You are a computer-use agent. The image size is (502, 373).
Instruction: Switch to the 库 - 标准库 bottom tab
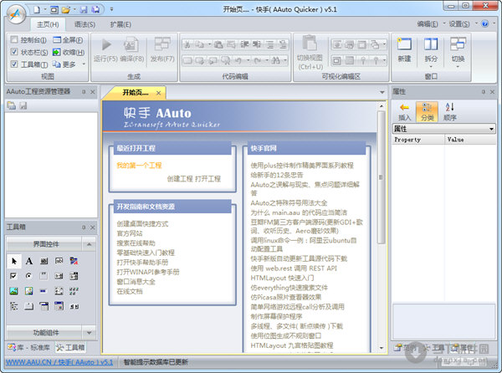click(x=28, y=347)
